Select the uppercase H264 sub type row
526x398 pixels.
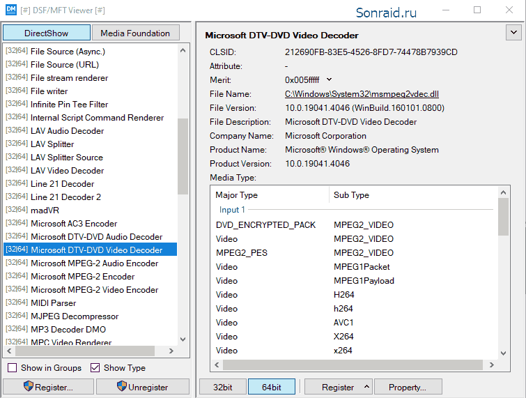(x=355, y=295)
